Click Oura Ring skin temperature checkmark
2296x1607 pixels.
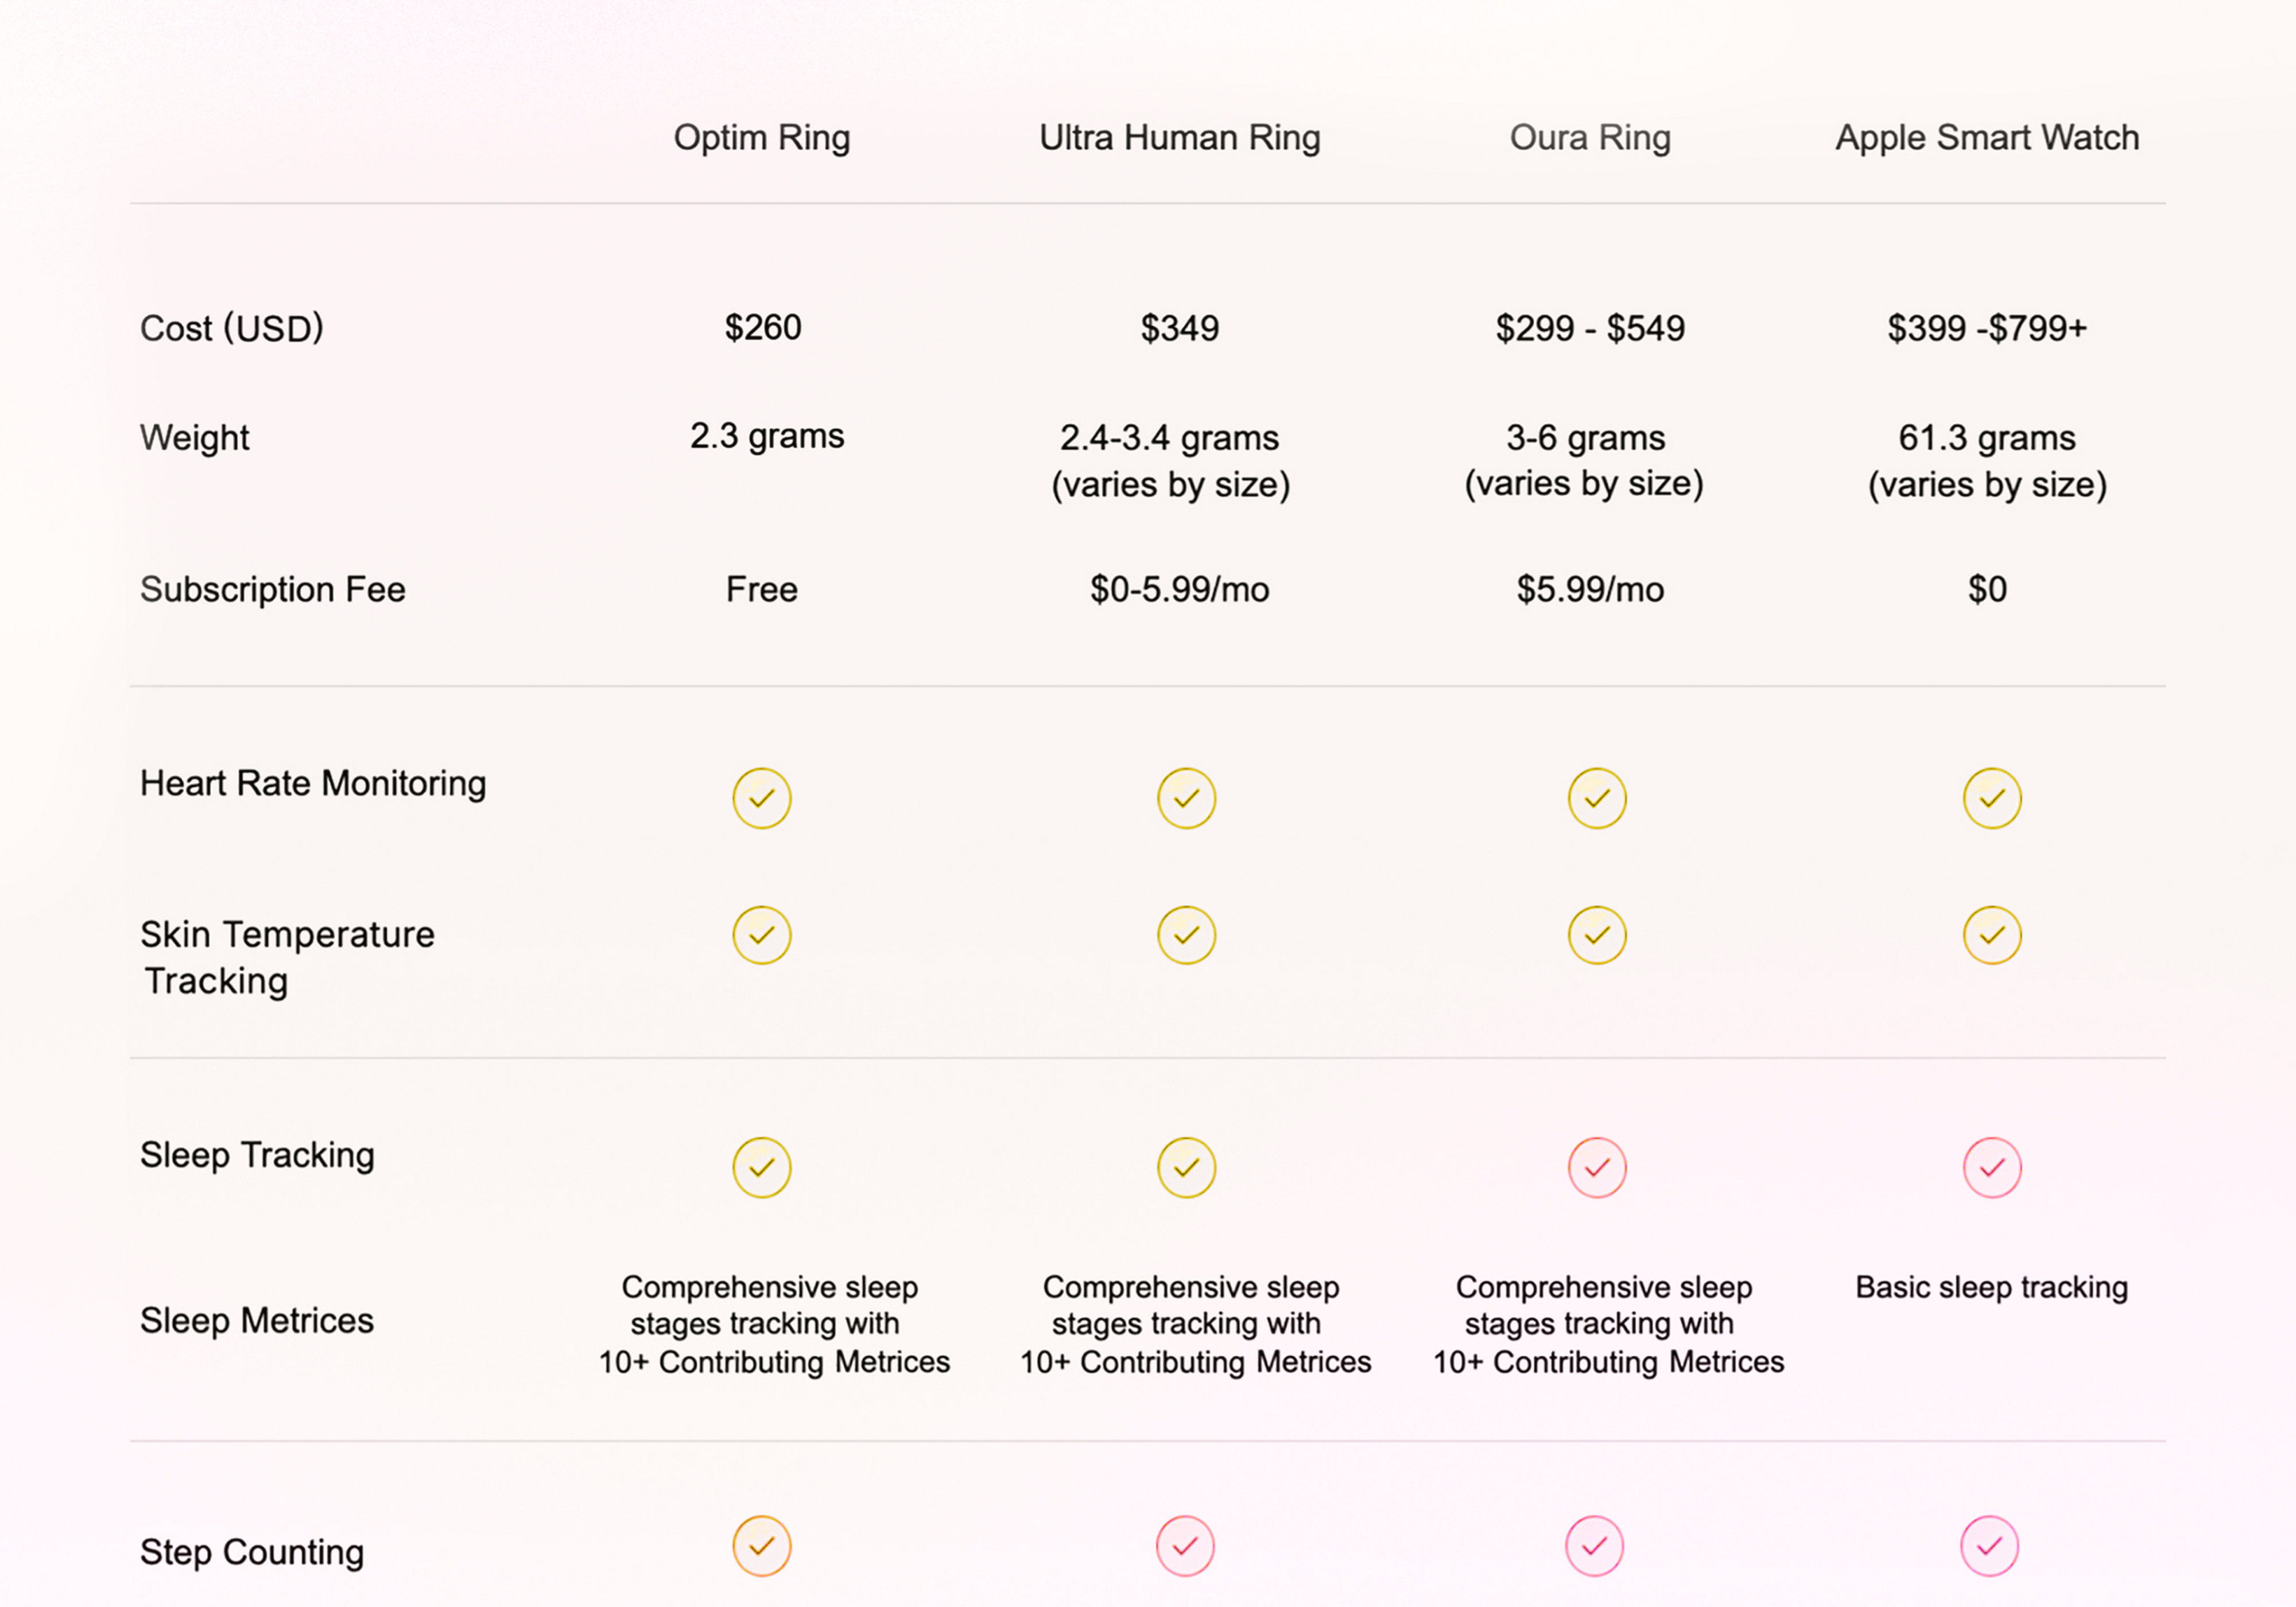1597,935
